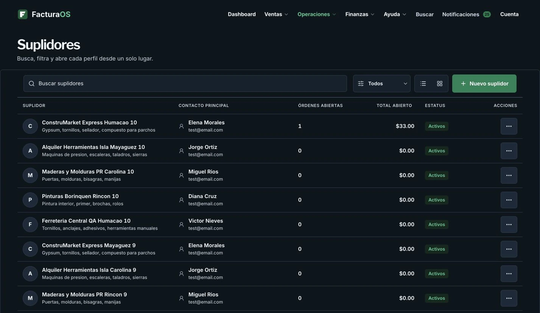The image size is (540, 313).
Task: Focus the Buscar suplidores search field
Action: point(185,84)
